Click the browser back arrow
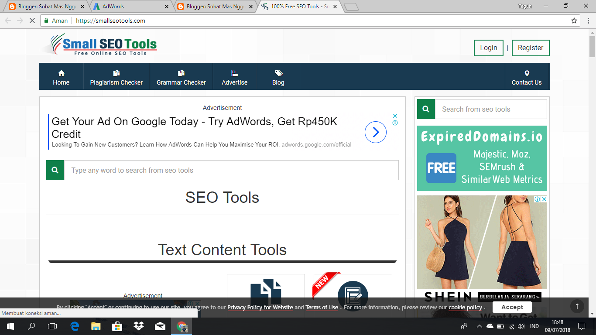The image size is (596, 335). pyautogui.click(x=8, y=21)
